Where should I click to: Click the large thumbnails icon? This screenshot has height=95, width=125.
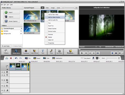tap(76, 8)
